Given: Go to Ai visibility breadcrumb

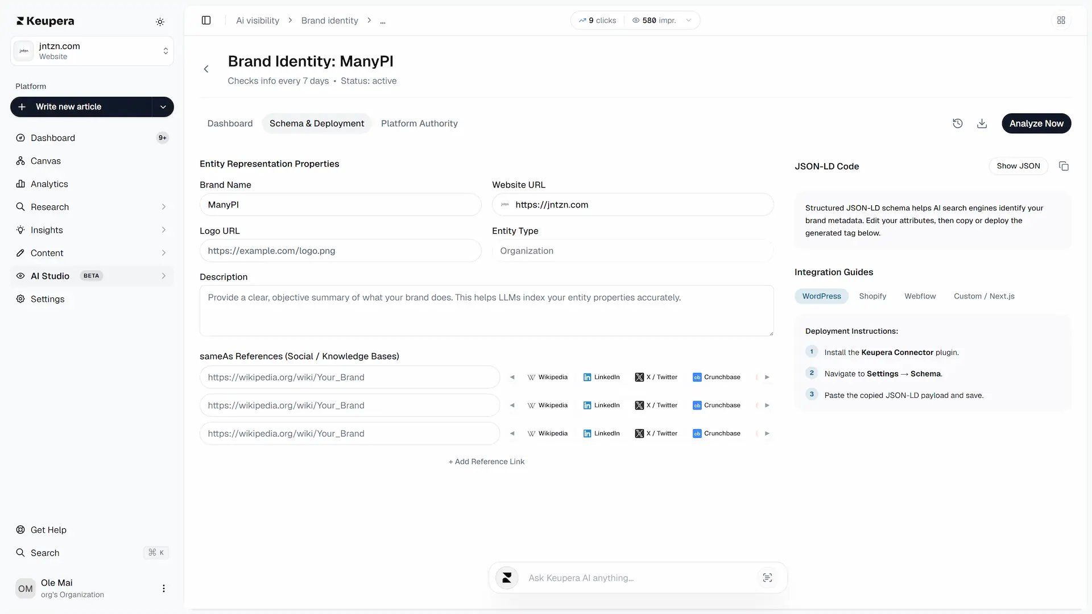Looking at the screenshot, I should click(x=258, y=20).
